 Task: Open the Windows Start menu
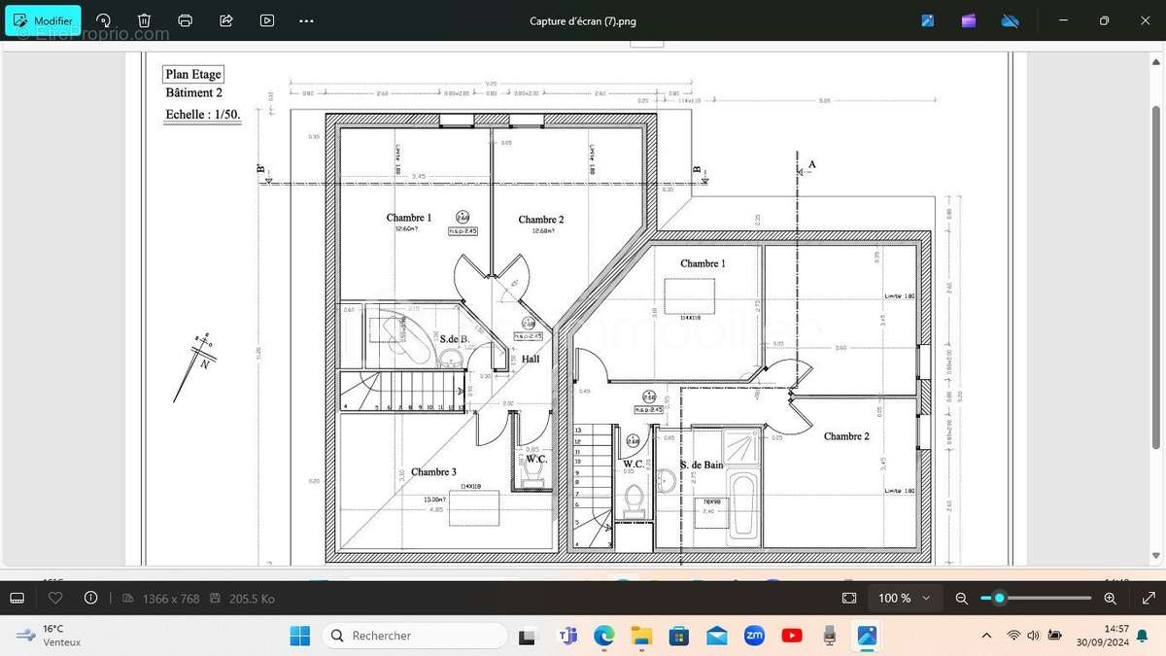(299, 636)
